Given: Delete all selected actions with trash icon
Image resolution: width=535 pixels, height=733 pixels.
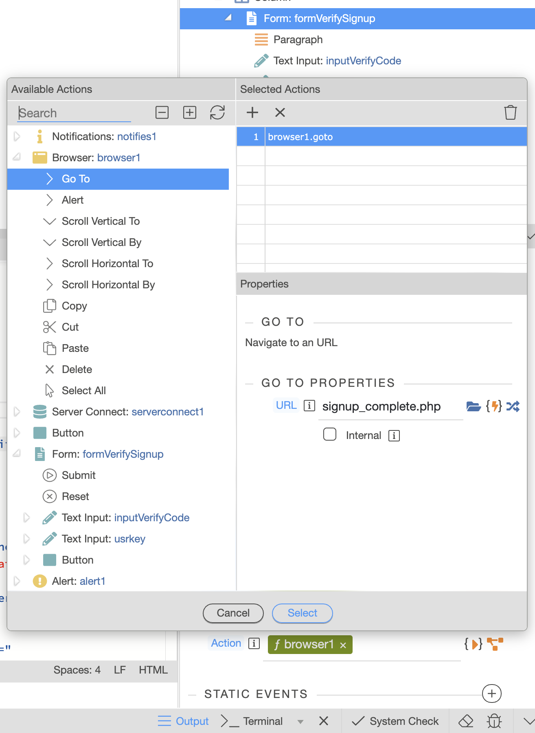Looking at the screenshot, I should [x=510, y=112].
